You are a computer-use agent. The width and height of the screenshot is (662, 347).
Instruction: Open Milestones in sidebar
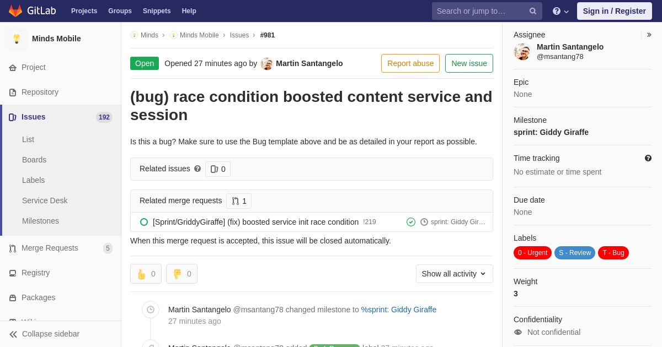click(x=40, y=221)
